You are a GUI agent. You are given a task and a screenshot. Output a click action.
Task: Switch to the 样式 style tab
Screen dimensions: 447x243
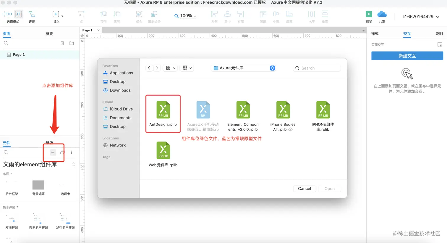point(375,34)
